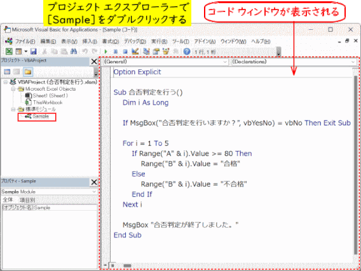Click View Code icon in project pane
This screenshot has width=361, height=271.
click(x=7, y=72)
